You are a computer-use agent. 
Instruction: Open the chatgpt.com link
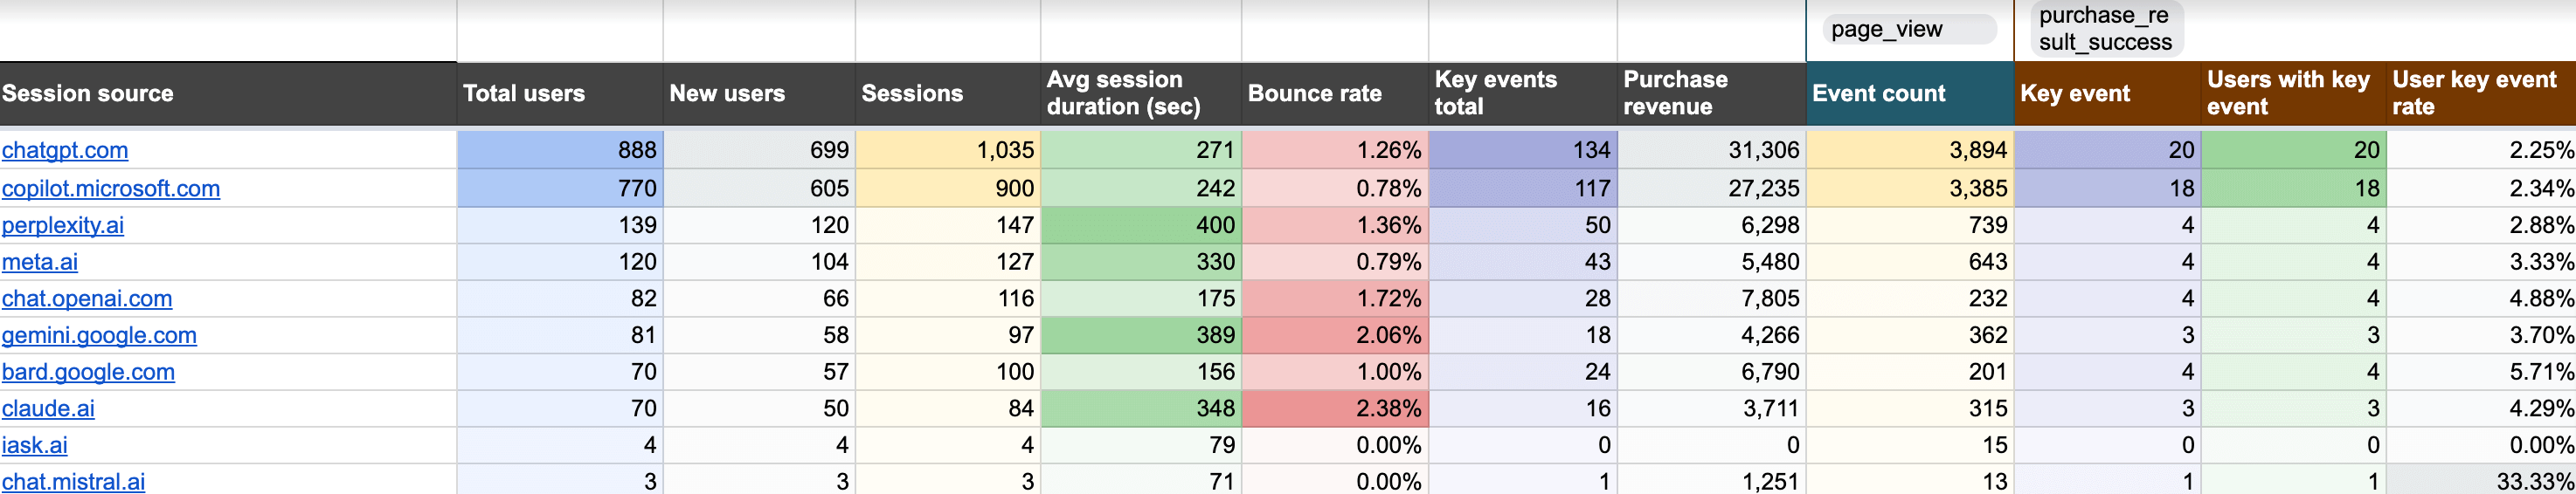pos(65,150)
